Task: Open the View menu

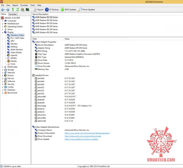Action: [8, 5]
